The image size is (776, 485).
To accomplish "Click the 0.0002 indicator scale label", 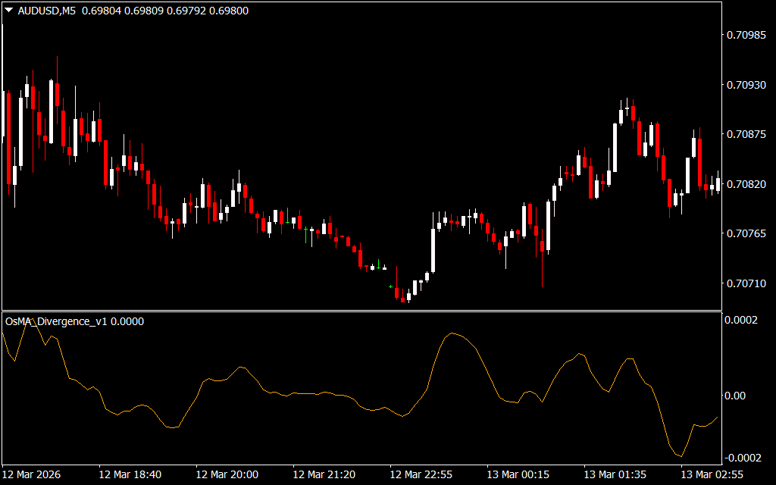I will 742,320.
